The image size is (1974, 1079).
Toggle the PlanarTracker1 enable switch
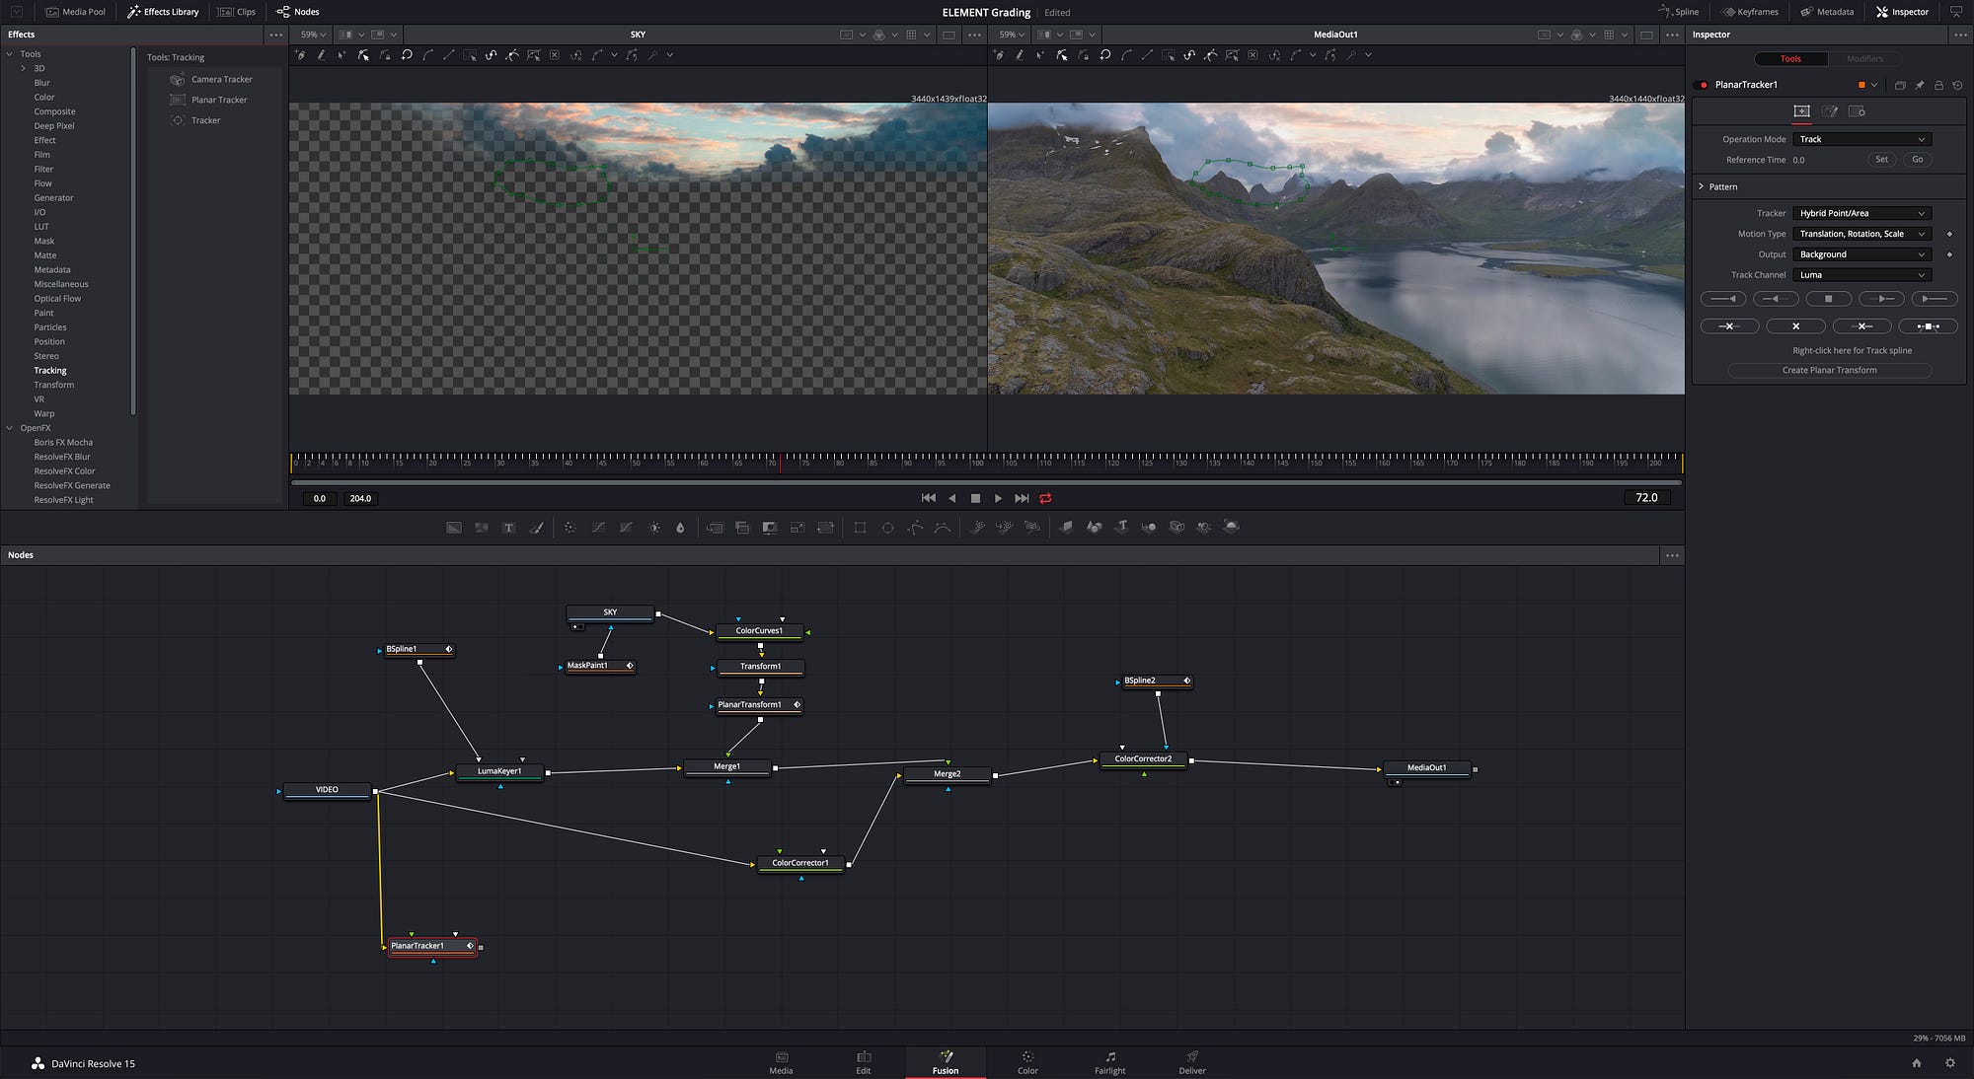click(x=1703, y=85)
